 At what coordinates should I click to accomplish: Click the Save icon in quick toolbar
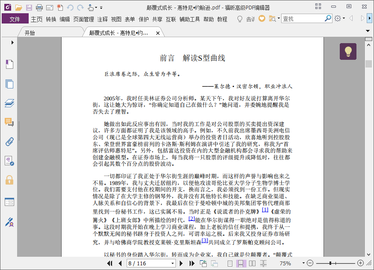(x=29, y=8)
